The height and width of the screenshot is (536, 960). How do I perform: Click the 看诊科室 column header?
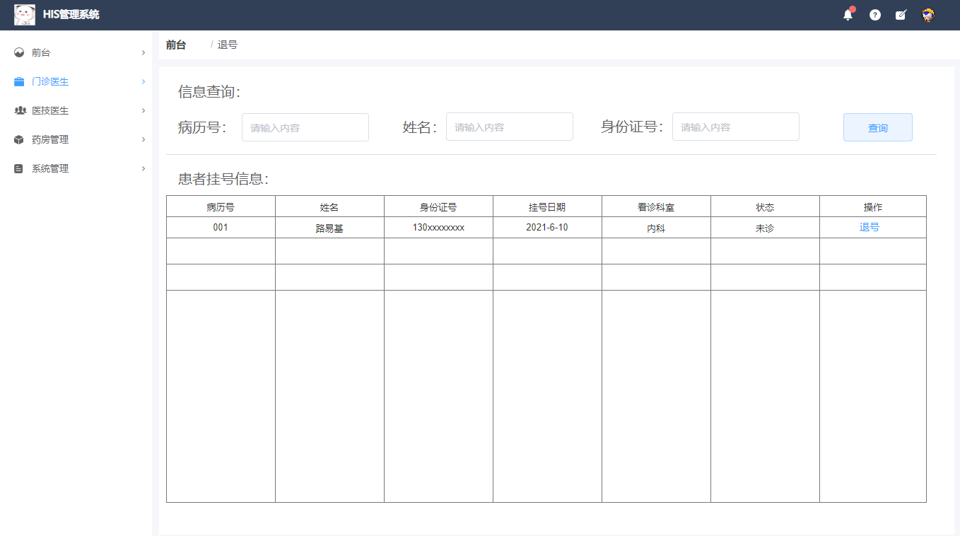(x=656, y=206)
